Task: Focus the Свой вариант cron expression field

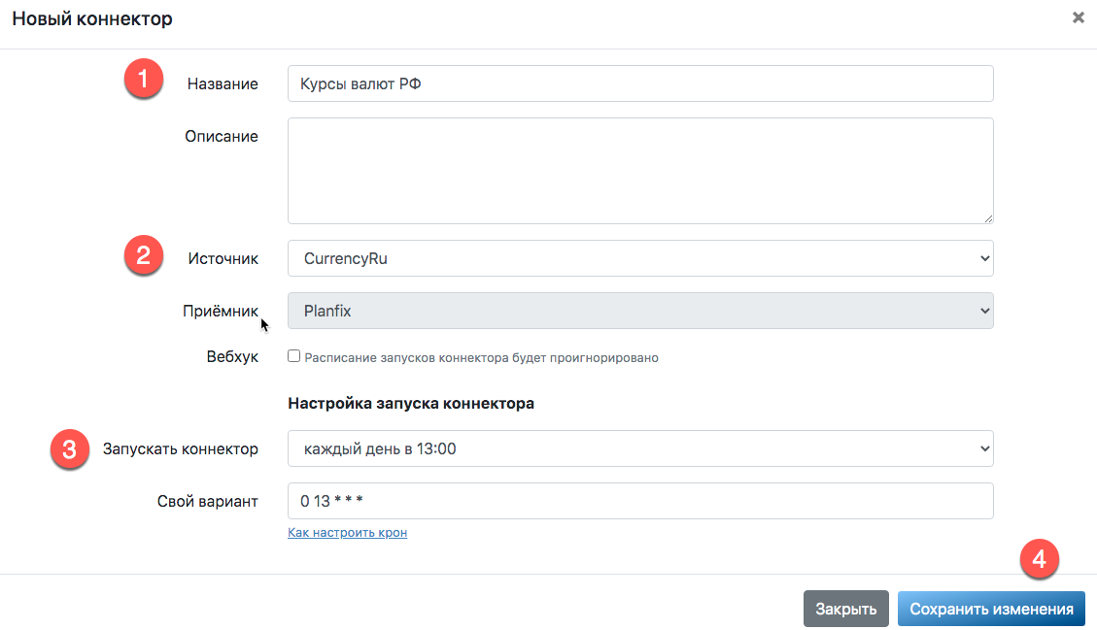Action: point(640,501)
